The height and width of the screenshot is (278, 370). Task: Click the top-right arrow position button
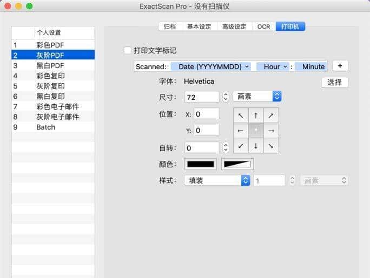pos(271,116)
